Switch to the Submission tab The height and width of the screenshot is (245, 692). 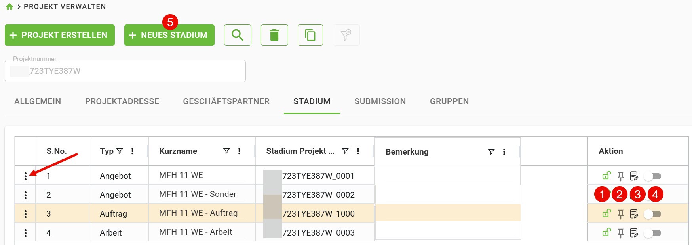click(x=380, y=101)
